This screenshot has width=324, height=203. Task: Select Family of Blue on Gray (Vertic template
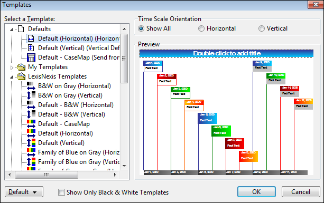[x=79, y=162]
